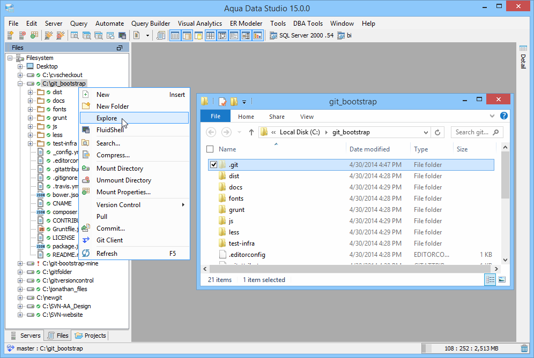Open the Help question mark icon in Explorer
534x358 pixels.
tap(503, 116)
